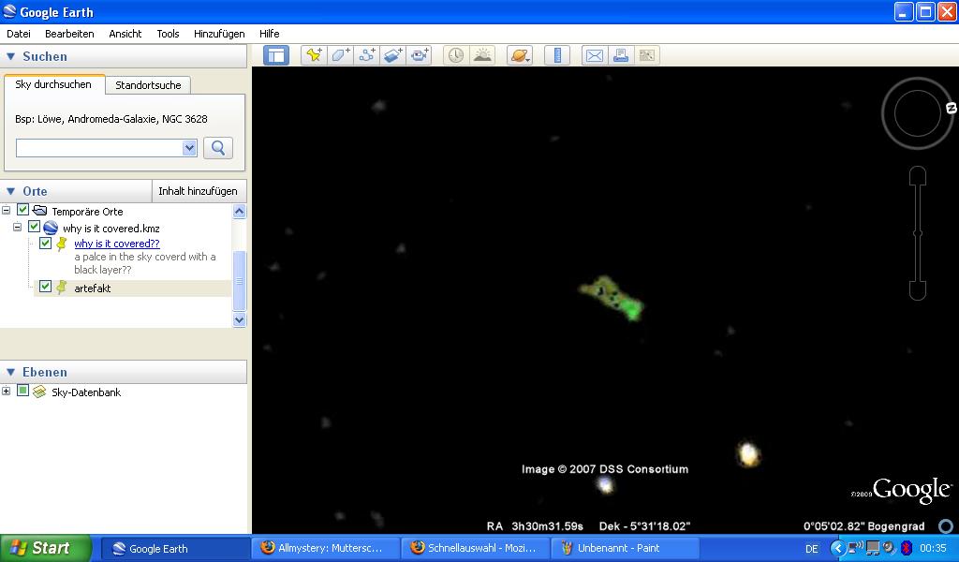Open the 'why is it covered??' link
The image size is (959, 562).
117,244
